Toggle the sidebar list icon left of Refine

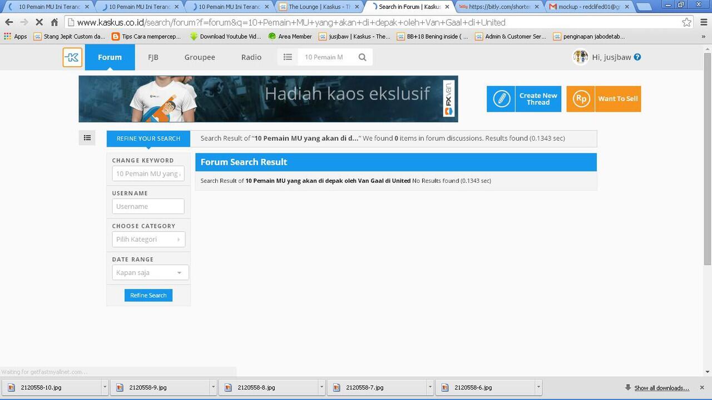point(87,138)
